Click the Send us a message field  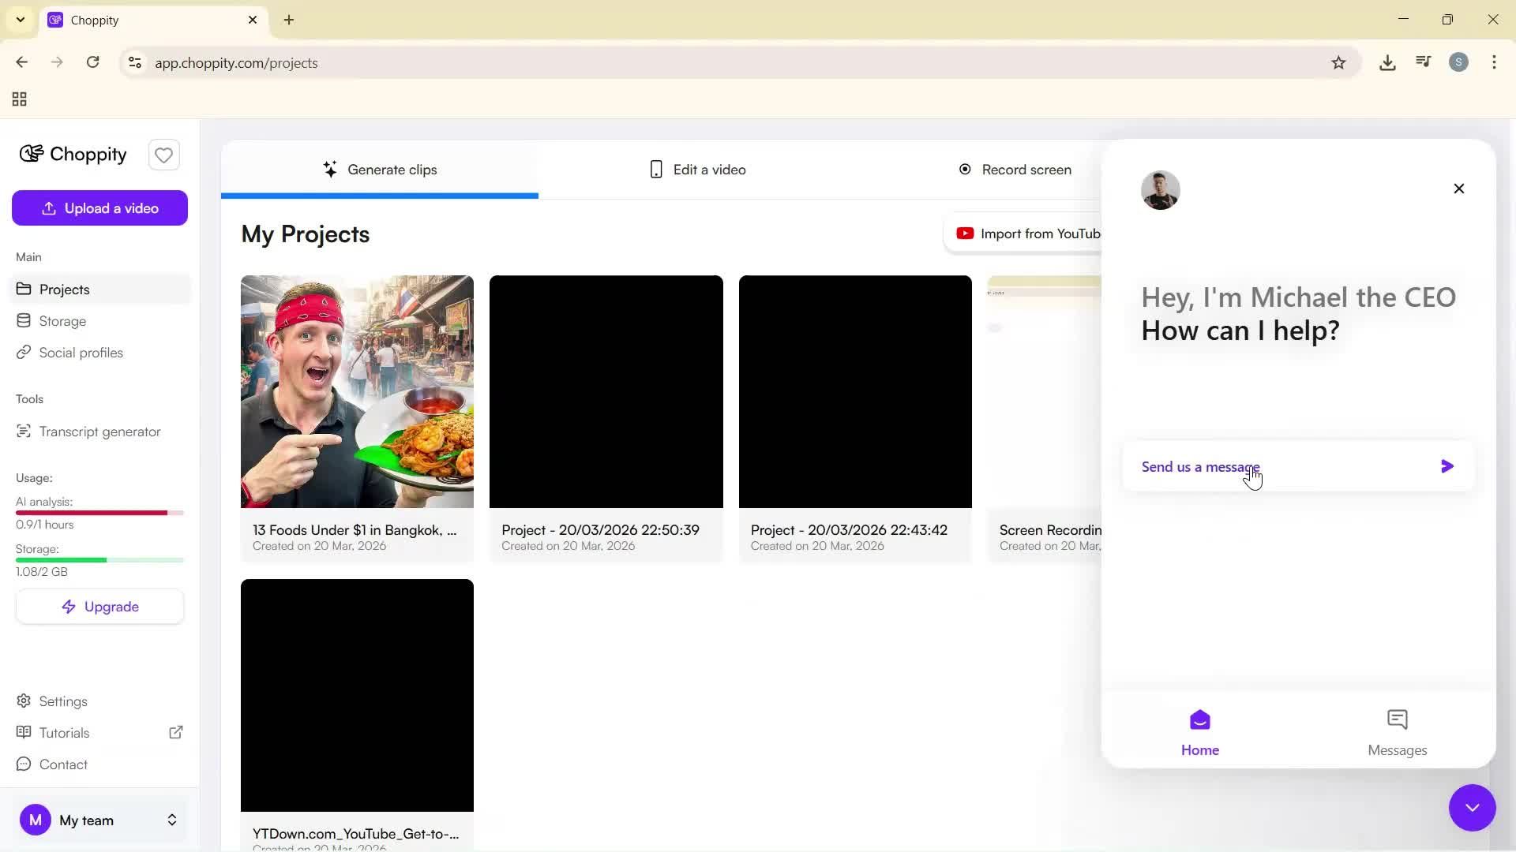pos(1263,466)
